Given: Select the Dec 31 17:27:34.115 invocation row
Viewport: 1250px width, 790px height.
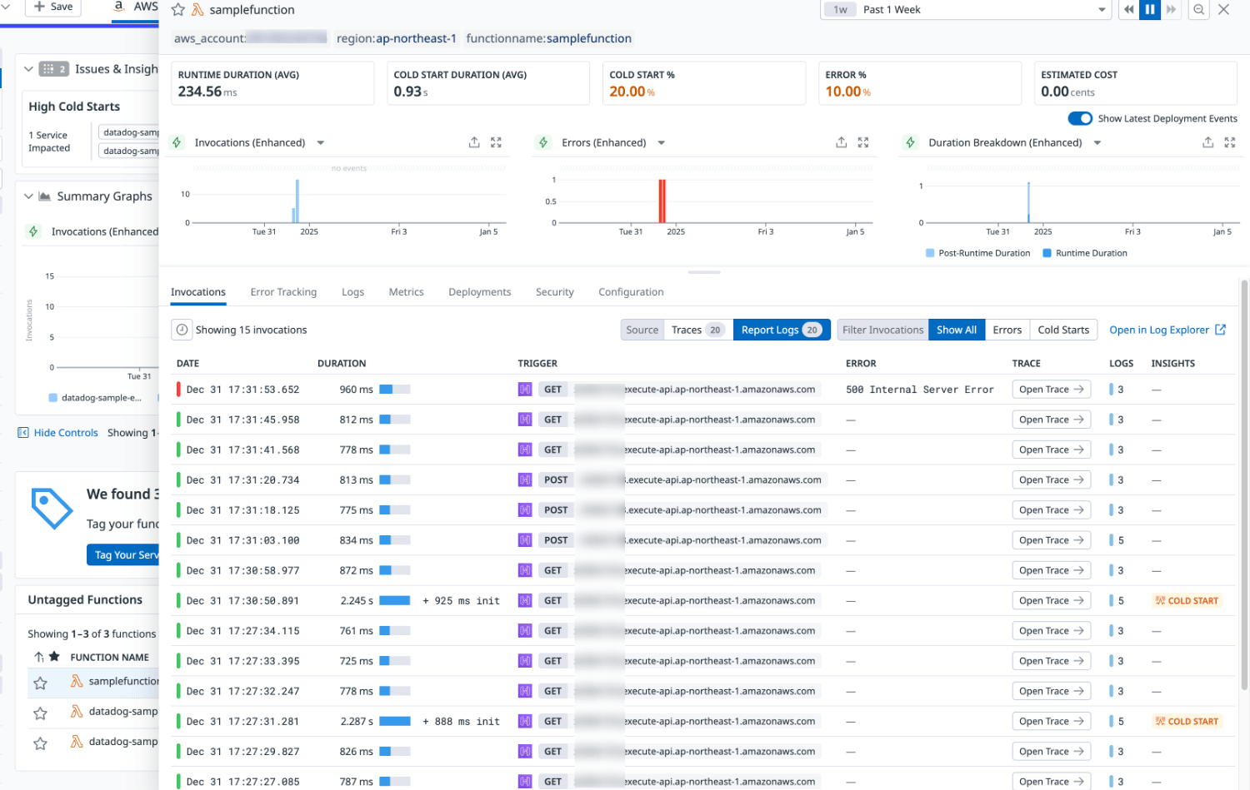Looking at the screenshot, I should point(702,631).
